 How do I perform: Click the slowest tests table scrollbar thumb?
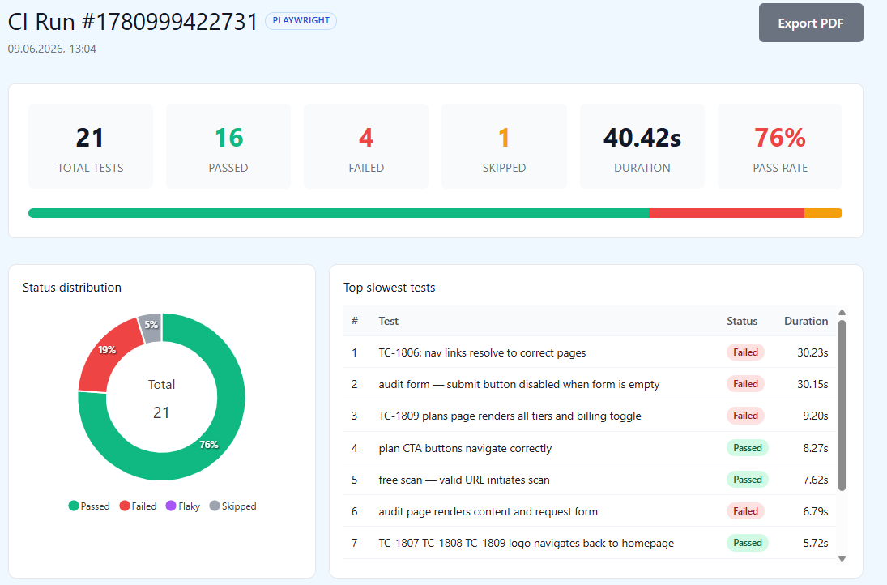tap(842, 405)
